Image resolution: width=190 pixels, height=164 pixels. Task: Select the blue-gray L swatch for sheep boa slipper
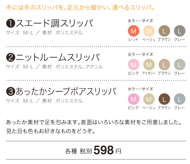179,99
